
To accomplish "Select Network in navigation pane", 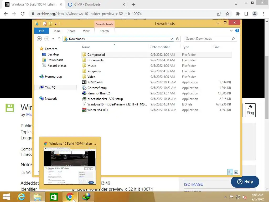I will click(x=51, y=98).
